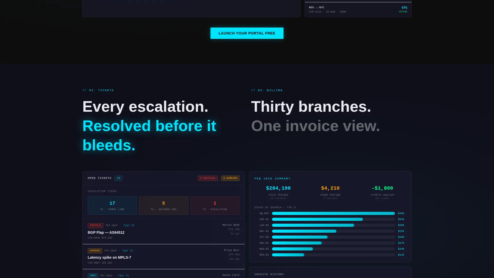Screen dimensions: 494x278
Task: Click the ATL-03 usage bar
Action: tap(333, 237)
